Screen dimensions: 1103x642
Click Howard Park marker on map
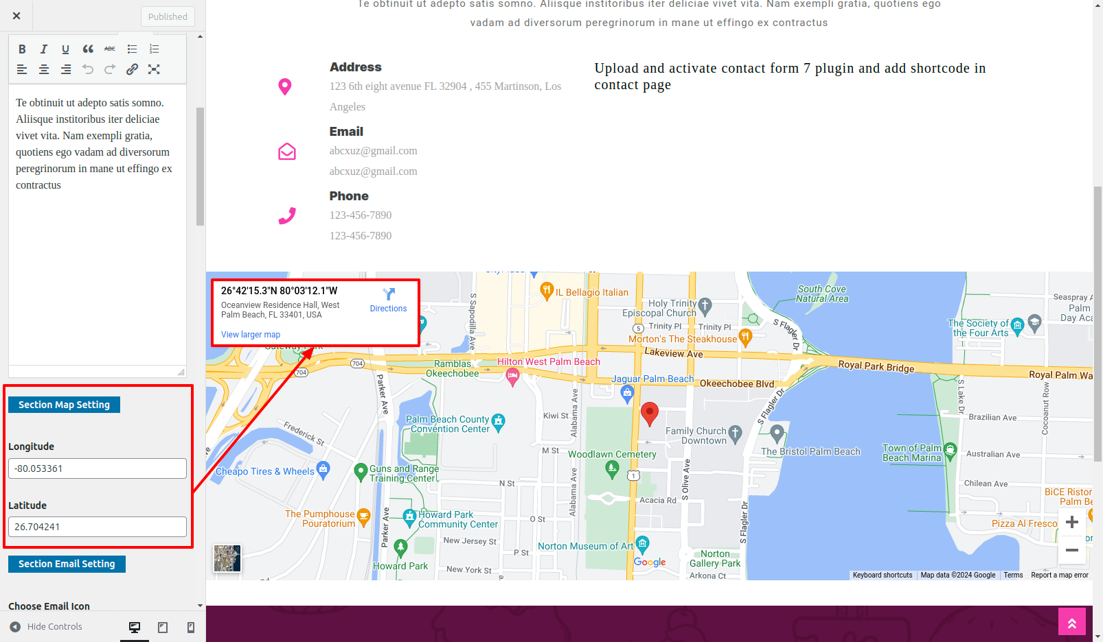point(401,547)
